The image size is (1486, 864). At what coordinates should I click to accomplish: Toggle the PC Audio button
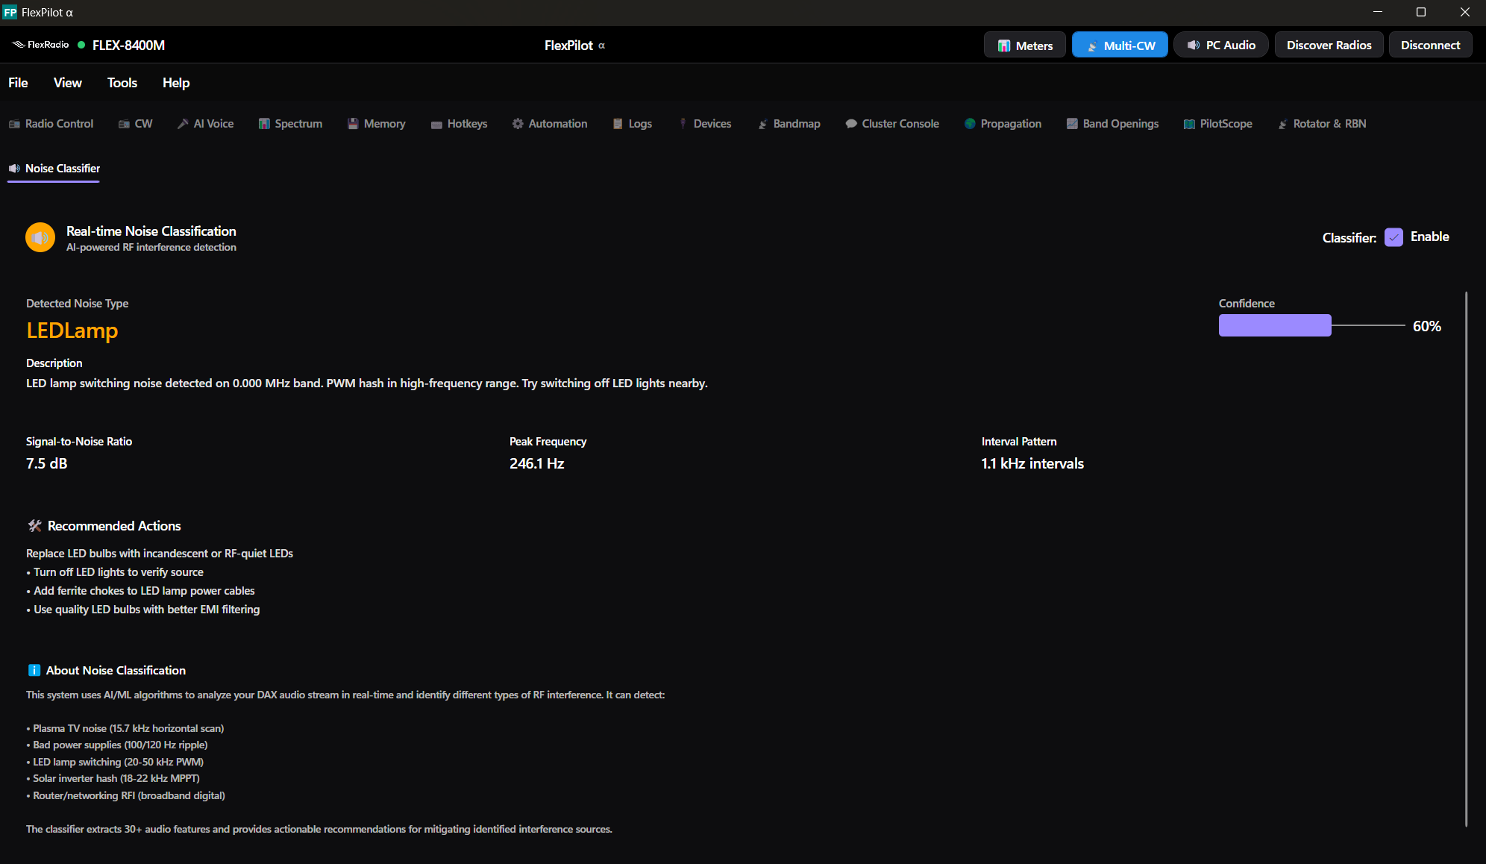pyautogui.click(x=1221, y=46)
